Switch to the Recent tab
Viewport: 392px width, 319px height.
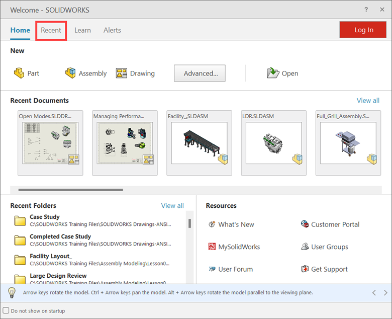coord(51,30)
